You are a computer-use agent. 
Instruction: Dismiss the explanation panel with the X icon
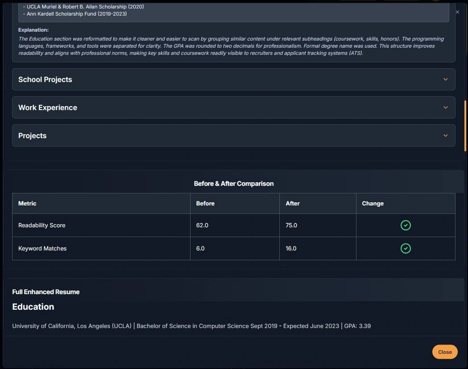point(457,12)
